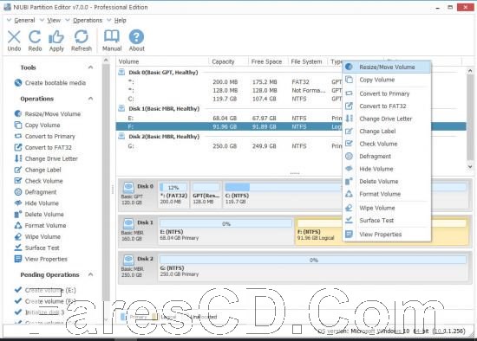Select View Properties in sidebar

point(41,259)
